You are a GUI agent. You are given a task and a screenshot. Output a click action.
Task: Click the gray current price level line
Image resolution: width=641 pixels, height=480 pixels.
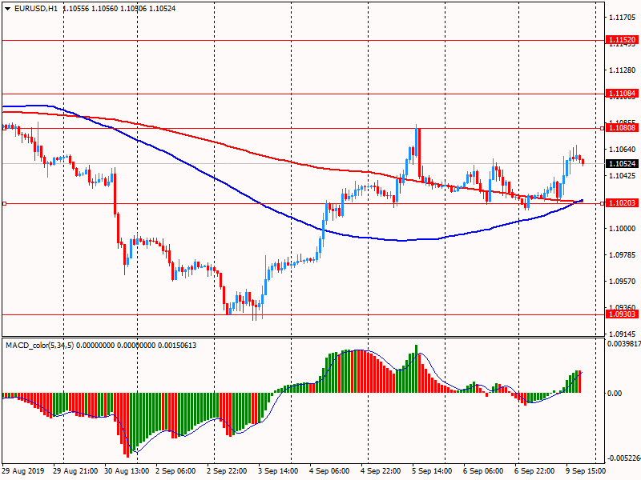(x=303, y=164)
